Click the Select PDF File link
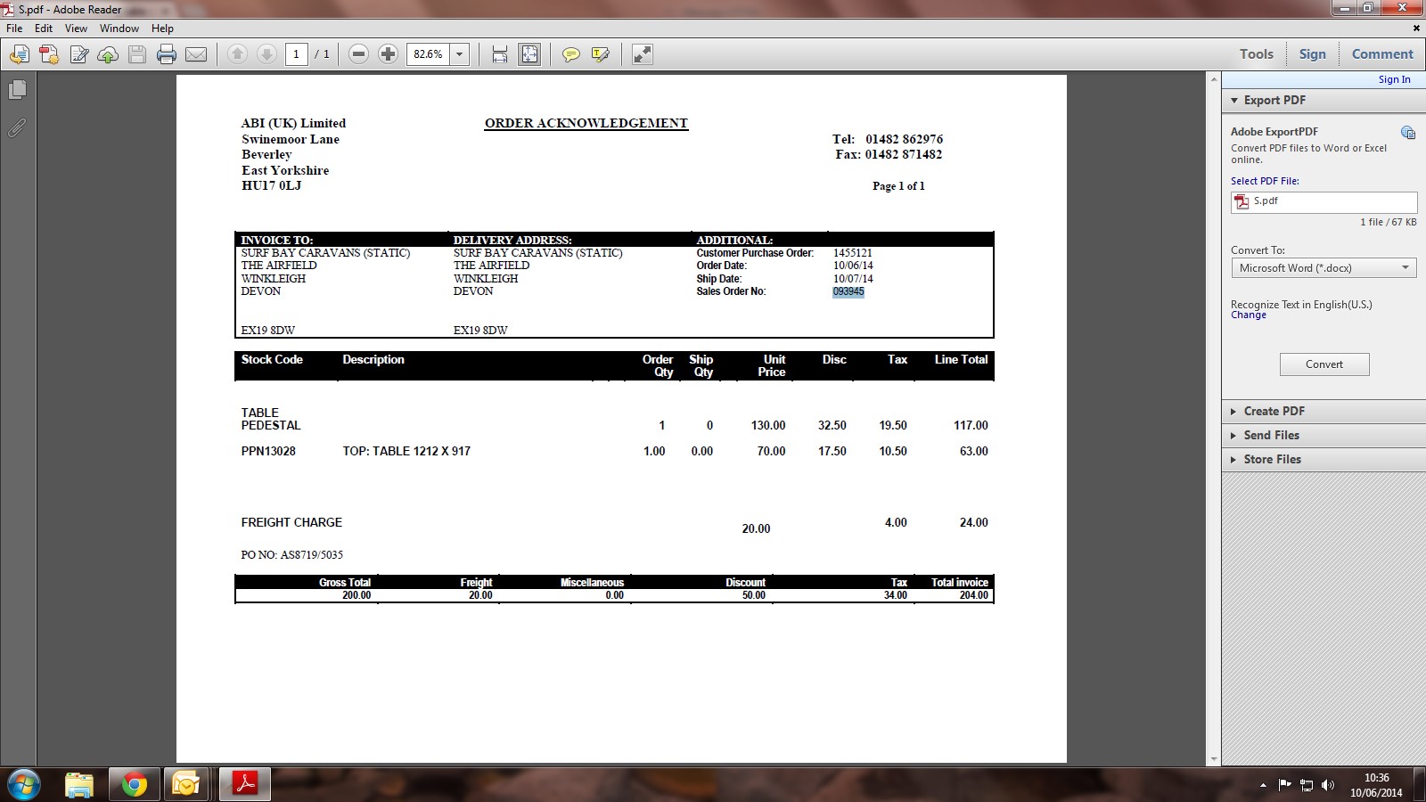The width and height of the screenshot is (1426, 802). [x=1265, y=181]
